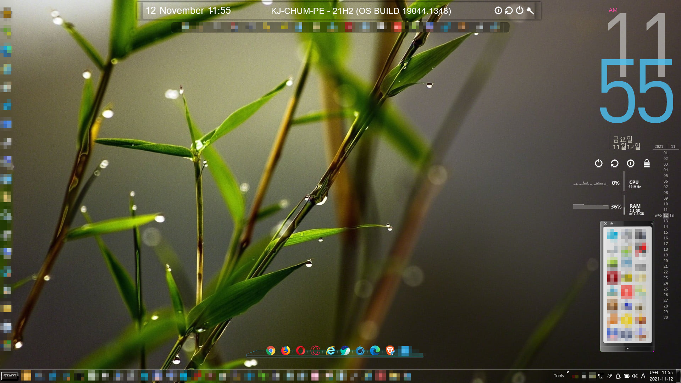Open the taskbar clock UEFI 11:55
Viewport: 681px width, 383px height.
pos(661,376)
